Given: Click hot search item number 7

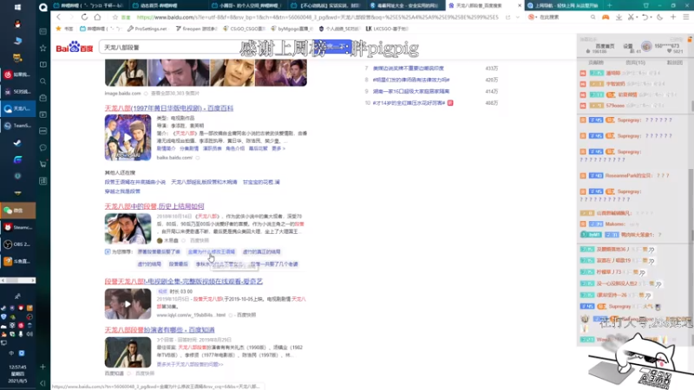Looking at the screenshot, I should [x=408, y=68].
